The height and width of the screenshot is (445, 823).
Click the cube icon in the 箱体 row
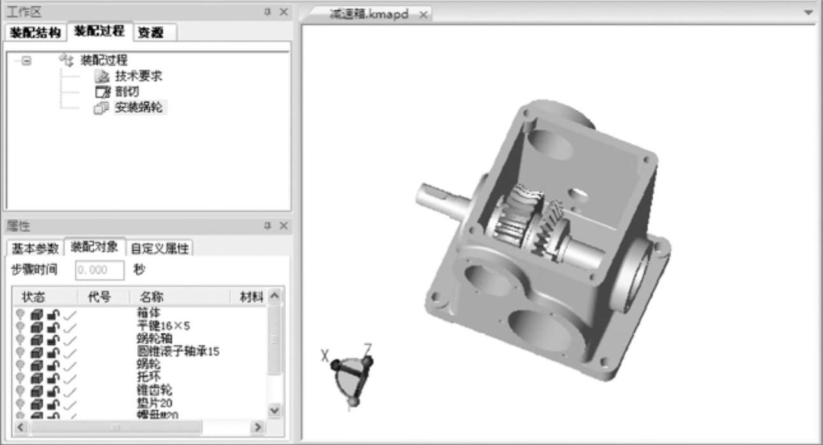(36, 313)
